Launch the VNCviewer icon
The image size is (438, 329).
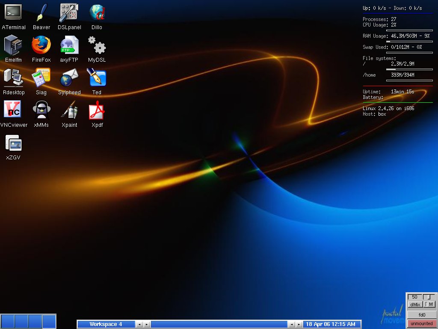[x=13, y=110]
